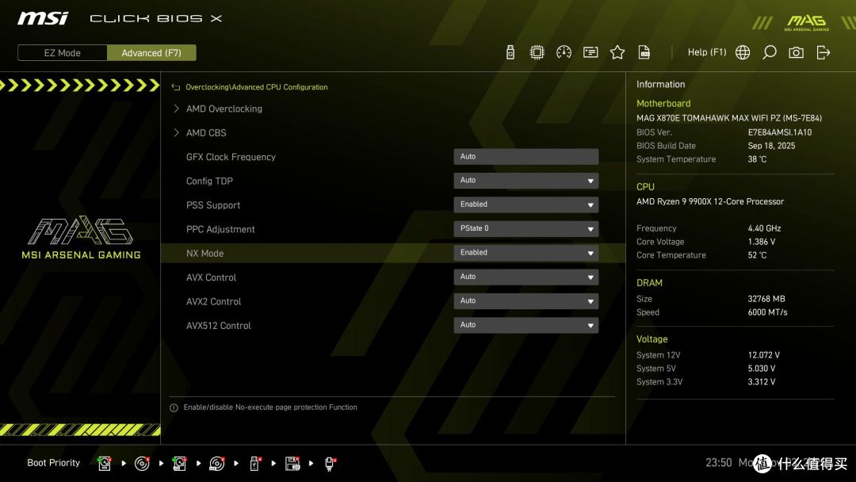The height and width of the screenshot is (482, 856).
Task: Switch to Advanced (F7) mode
Action: (x=151, y=53)
